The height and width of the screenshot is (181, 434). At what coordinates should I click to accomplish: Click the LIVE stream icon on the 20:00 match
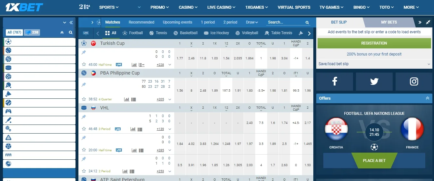point(119,150)
